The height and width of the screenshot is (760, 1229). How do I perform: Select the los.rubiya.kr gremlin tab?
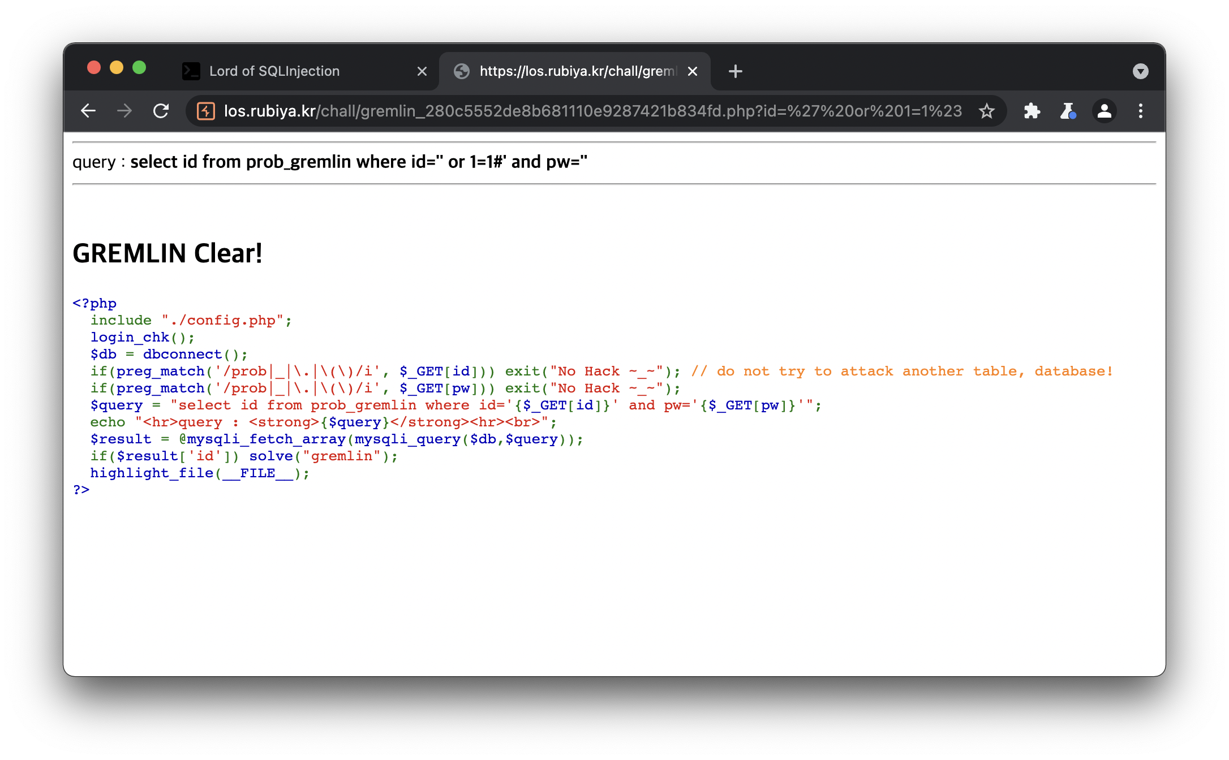(x=577, y=71)
